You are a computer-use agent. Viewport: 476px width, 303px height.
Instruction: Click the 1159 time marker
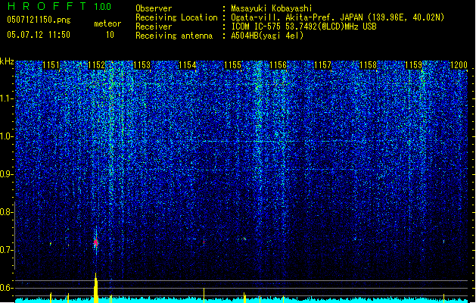(413, 65)
